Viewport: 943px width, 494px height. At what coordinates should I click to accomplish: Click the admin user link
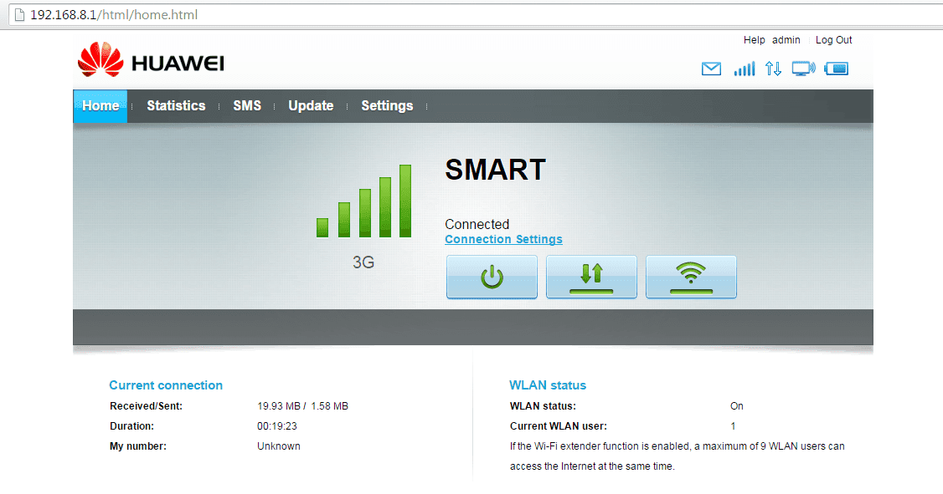786,40
